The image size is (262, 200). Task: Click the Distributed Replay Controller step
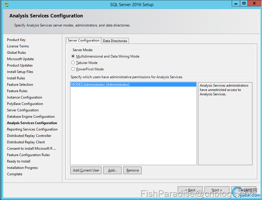[x=29, y=136]
